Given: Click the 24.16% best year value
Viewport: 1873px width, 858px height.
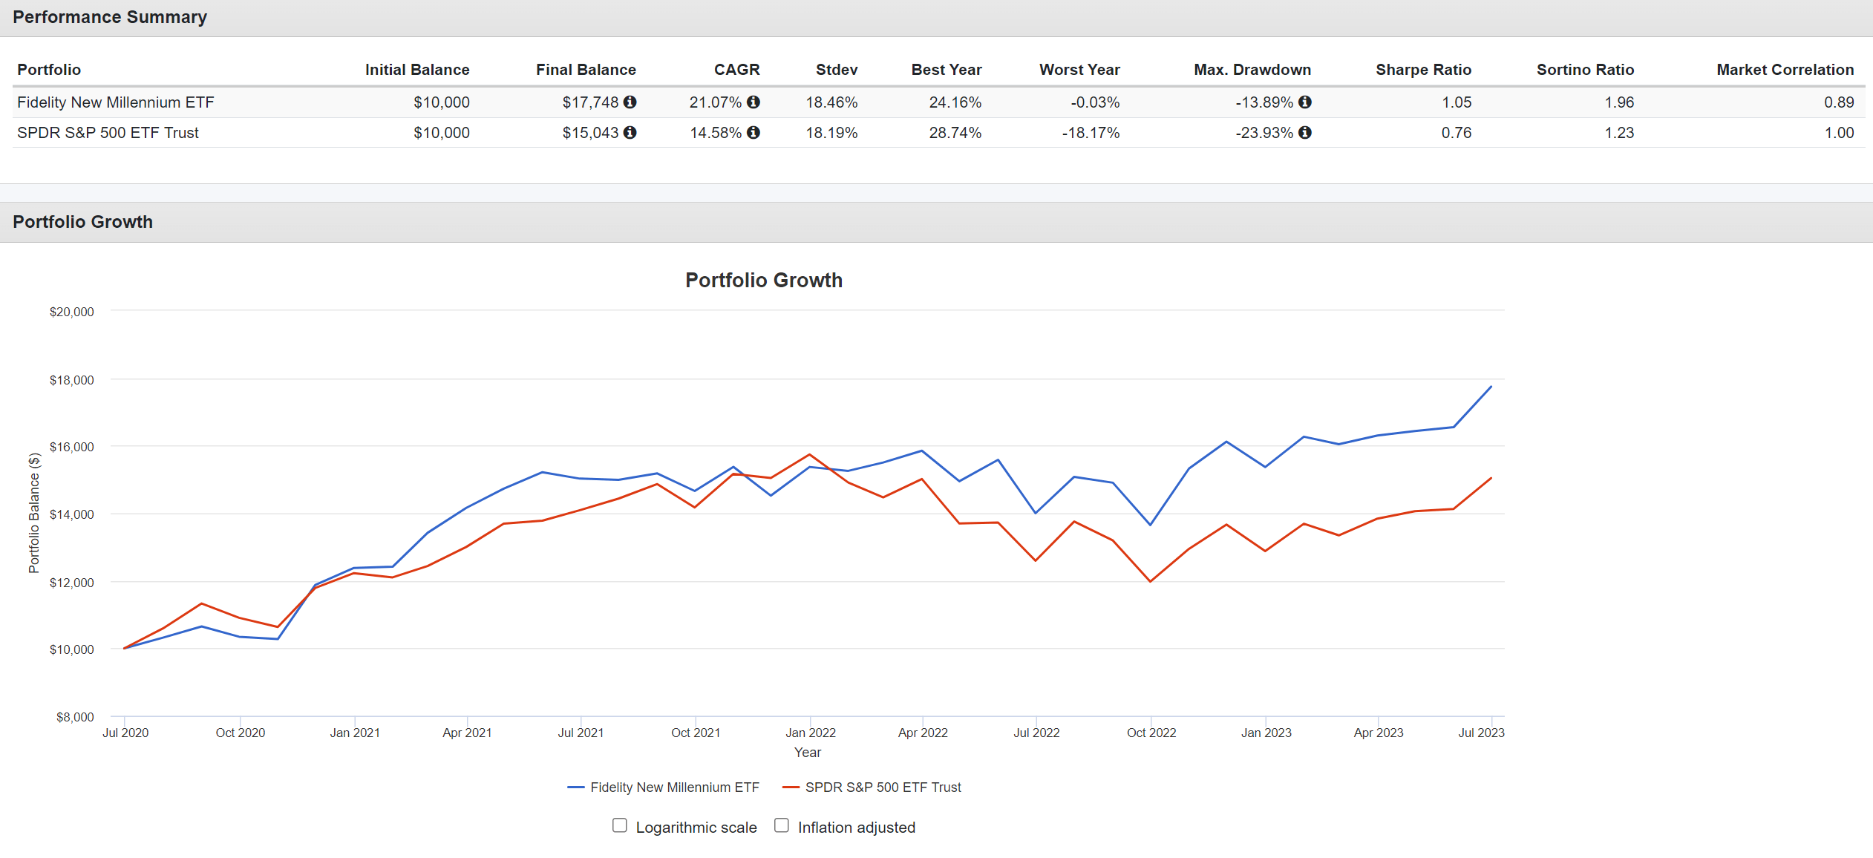Looking at the screenshot, I should [x=955, y=102].
